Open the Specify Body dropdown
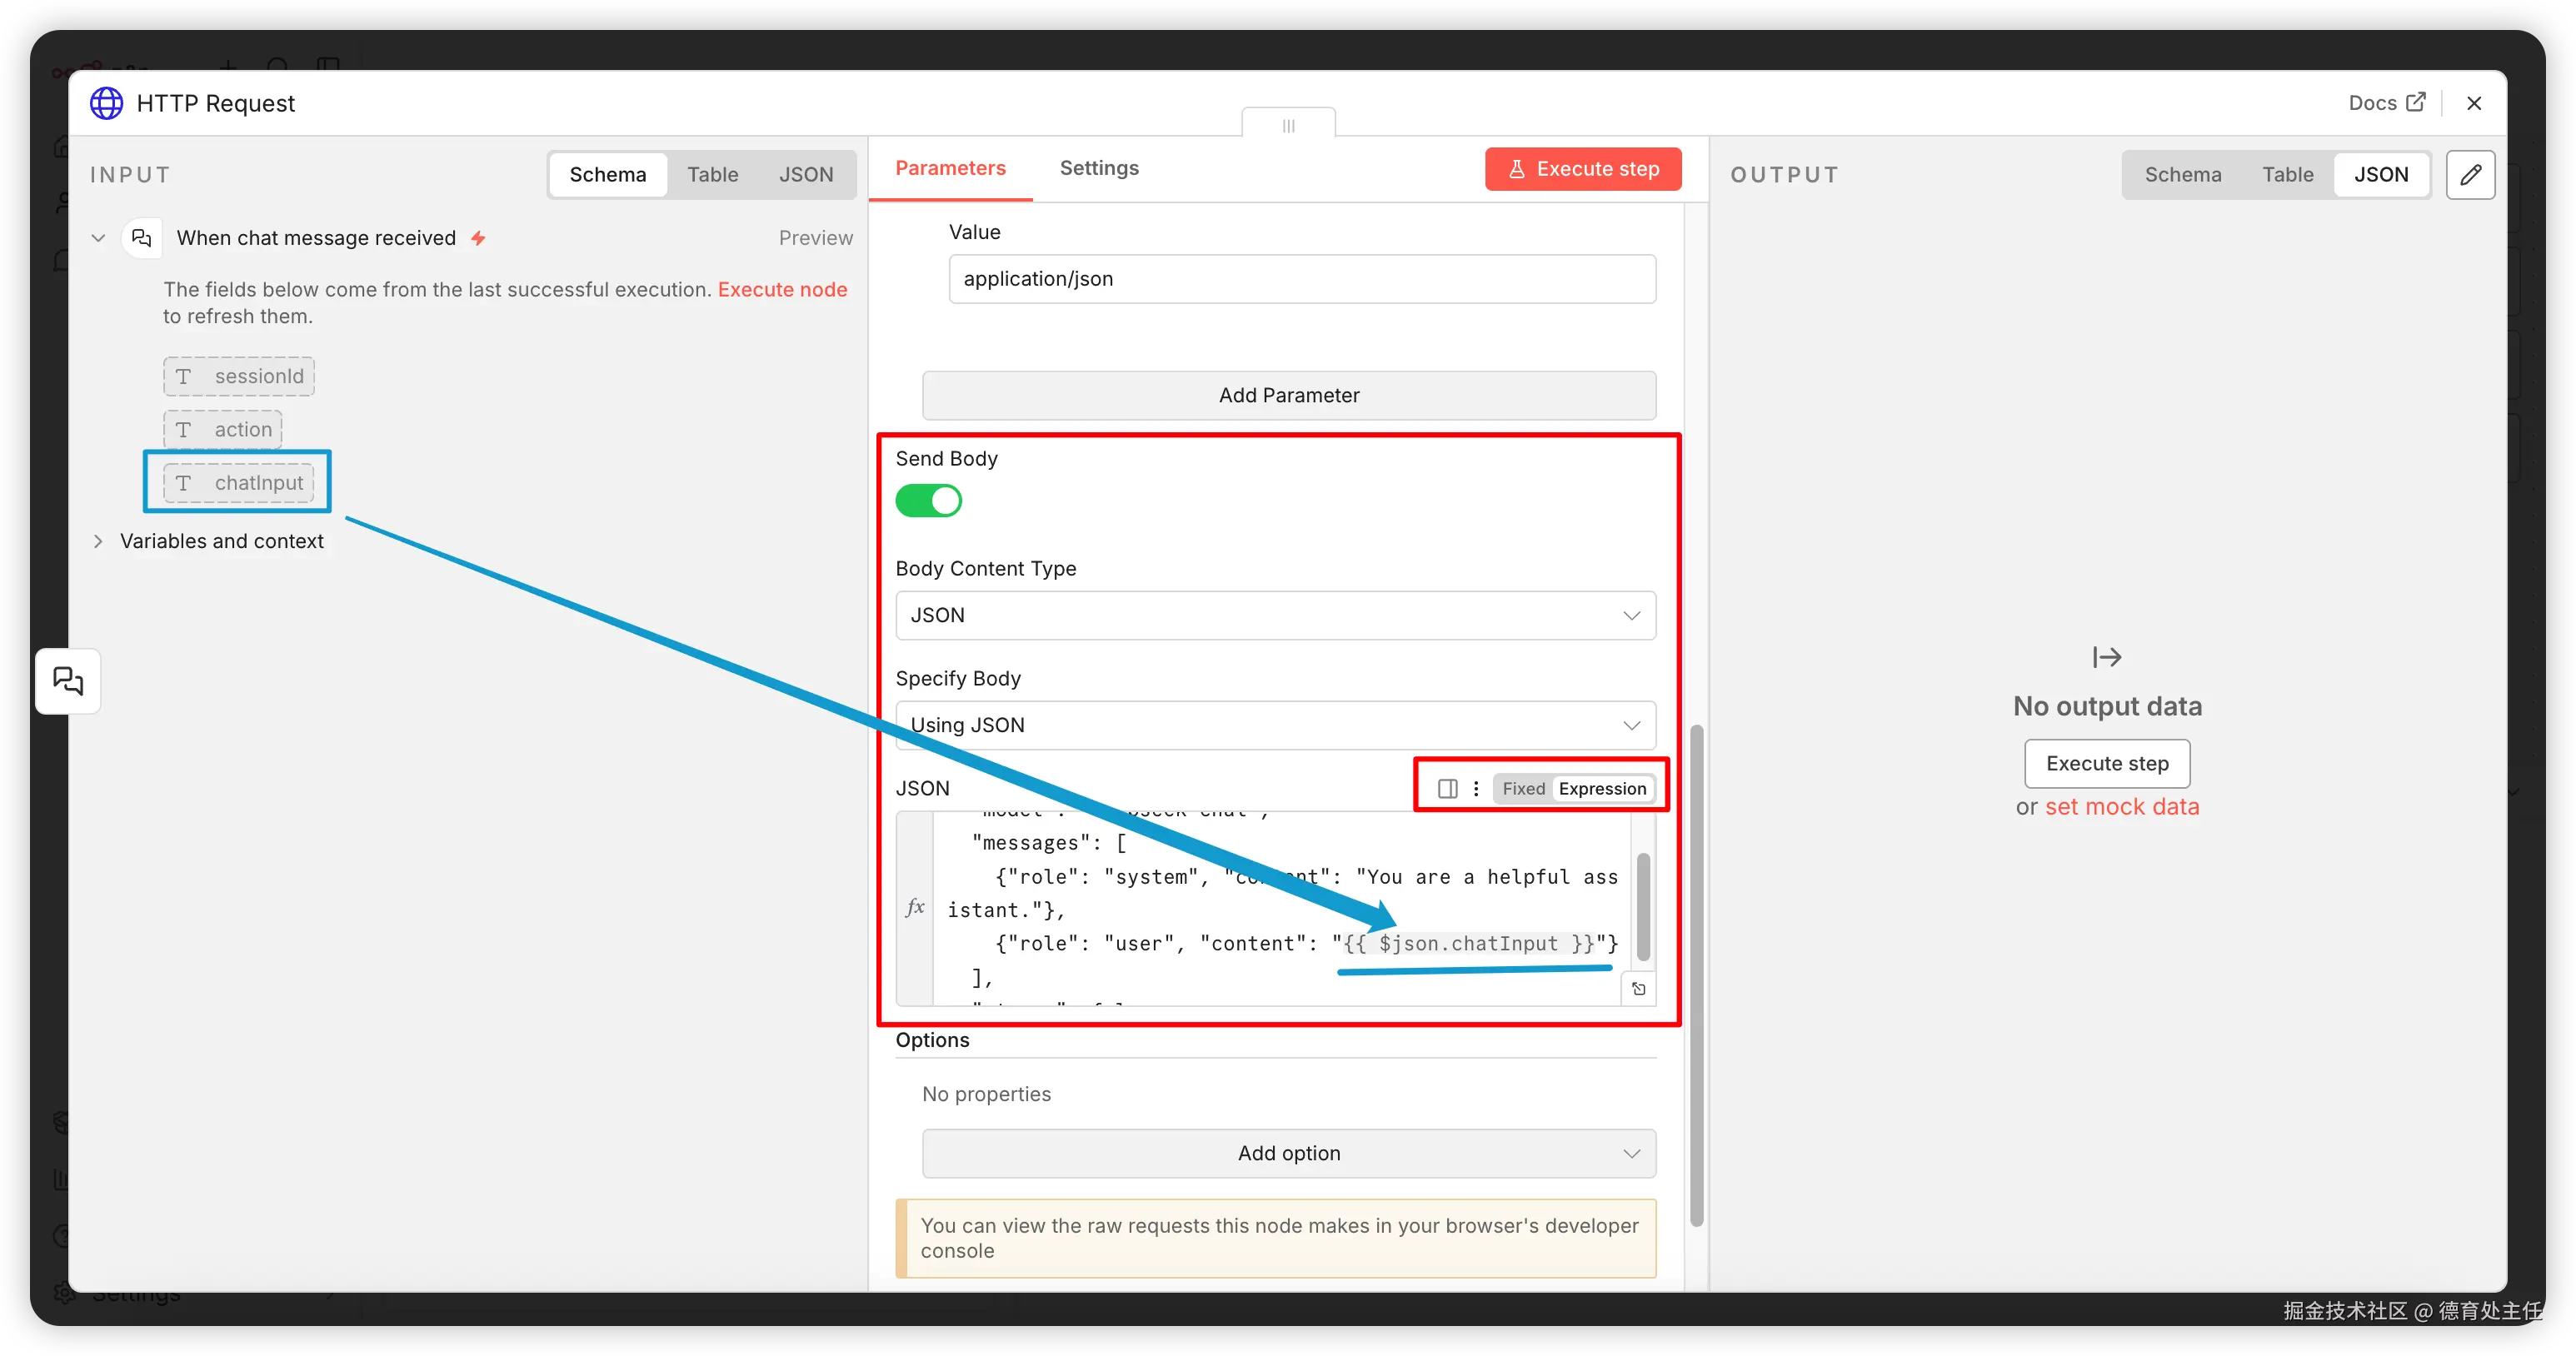The image size is (2576, 1356). 1275,726
